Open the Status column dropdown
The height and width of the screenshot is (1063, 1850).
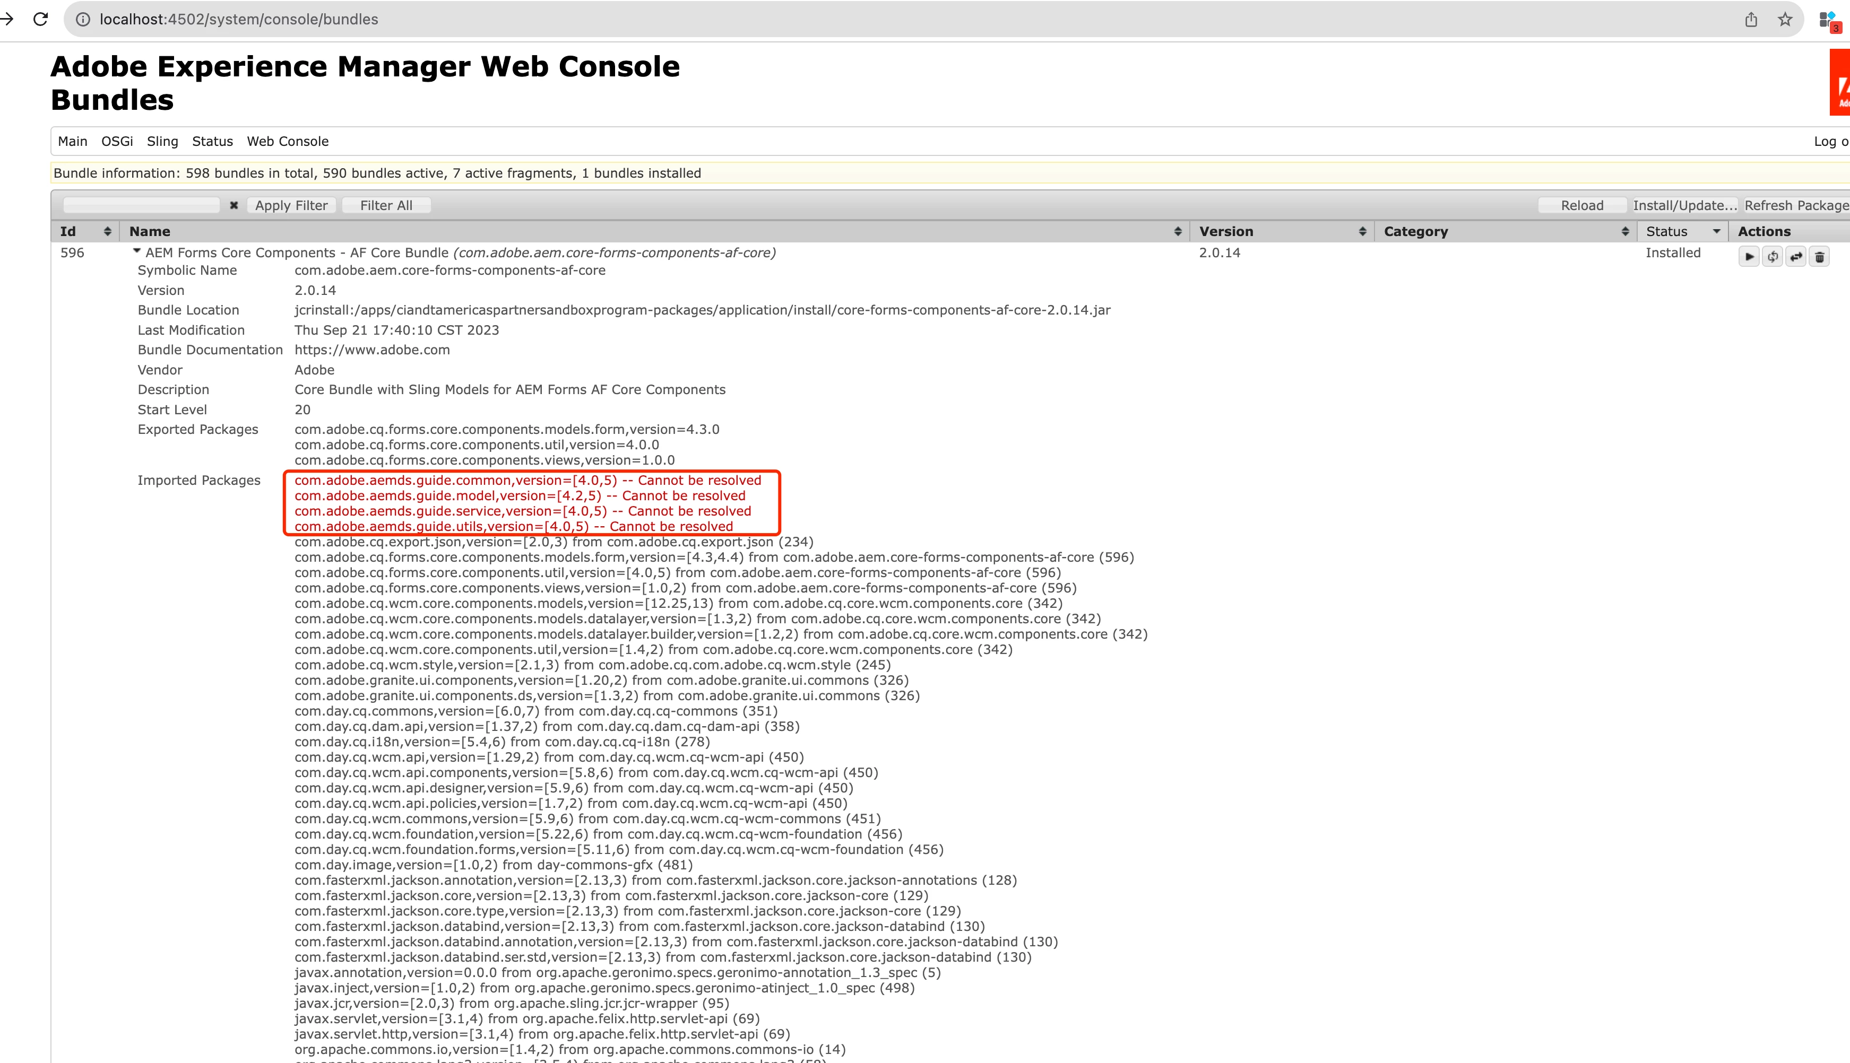[1716, 231]
